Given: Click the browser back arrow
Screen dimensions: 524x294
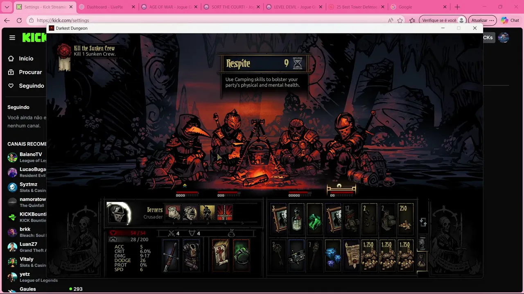Looking at the screenshot, I should [x=7, y=20].
